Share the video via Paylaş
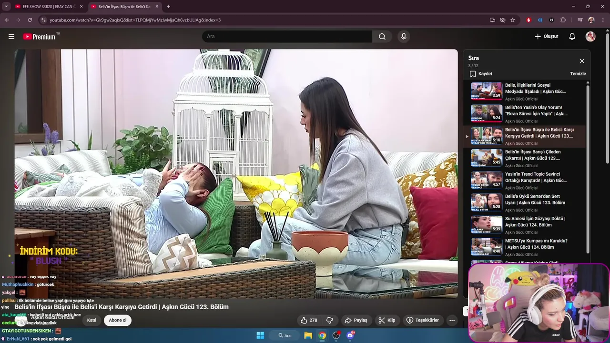This screenshot has width=610, height=343. (356, 320)
